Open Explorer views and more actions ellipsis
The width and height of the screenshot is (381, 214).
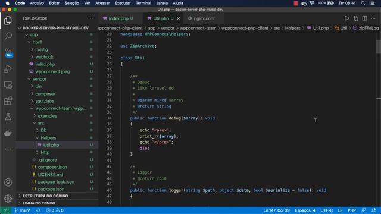(90, 18)
